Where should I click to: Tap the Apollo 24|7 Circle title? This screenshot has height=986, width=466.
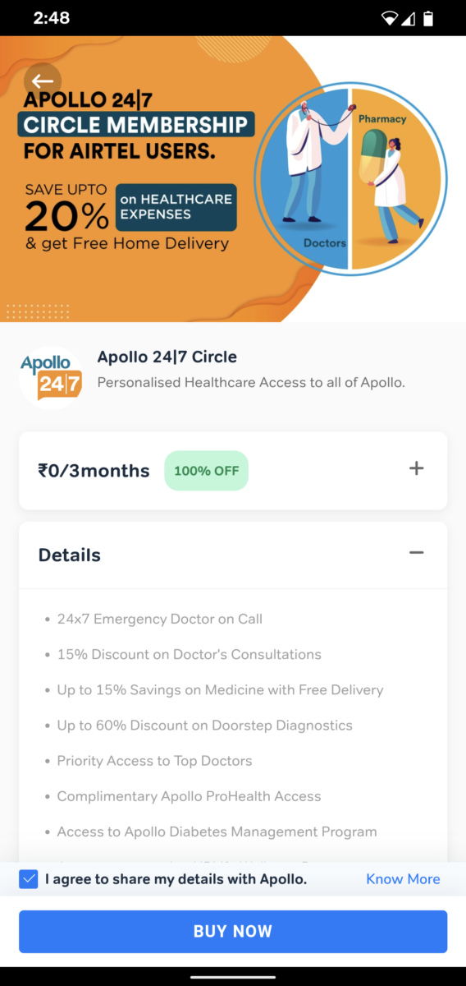pyautogui.click(x=167, y=357)
